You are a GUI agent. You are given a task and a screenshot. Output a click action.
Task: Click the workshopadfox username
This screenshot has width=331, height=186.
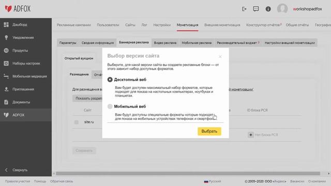307,9
